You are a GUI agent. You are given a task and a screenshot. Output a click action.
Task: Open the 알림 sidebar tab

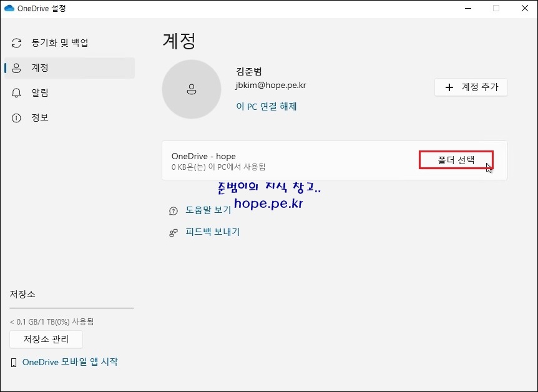coord(70,93)
